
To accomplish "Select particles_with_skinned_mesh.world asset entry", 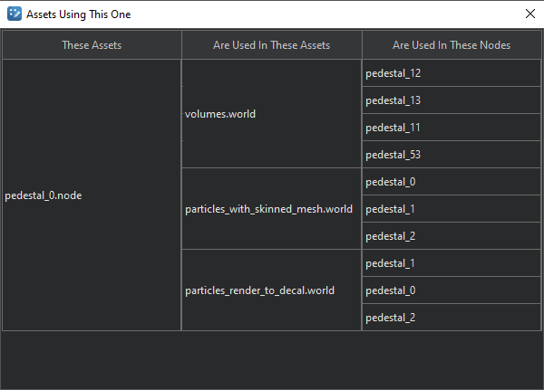I will coord(268,209).
